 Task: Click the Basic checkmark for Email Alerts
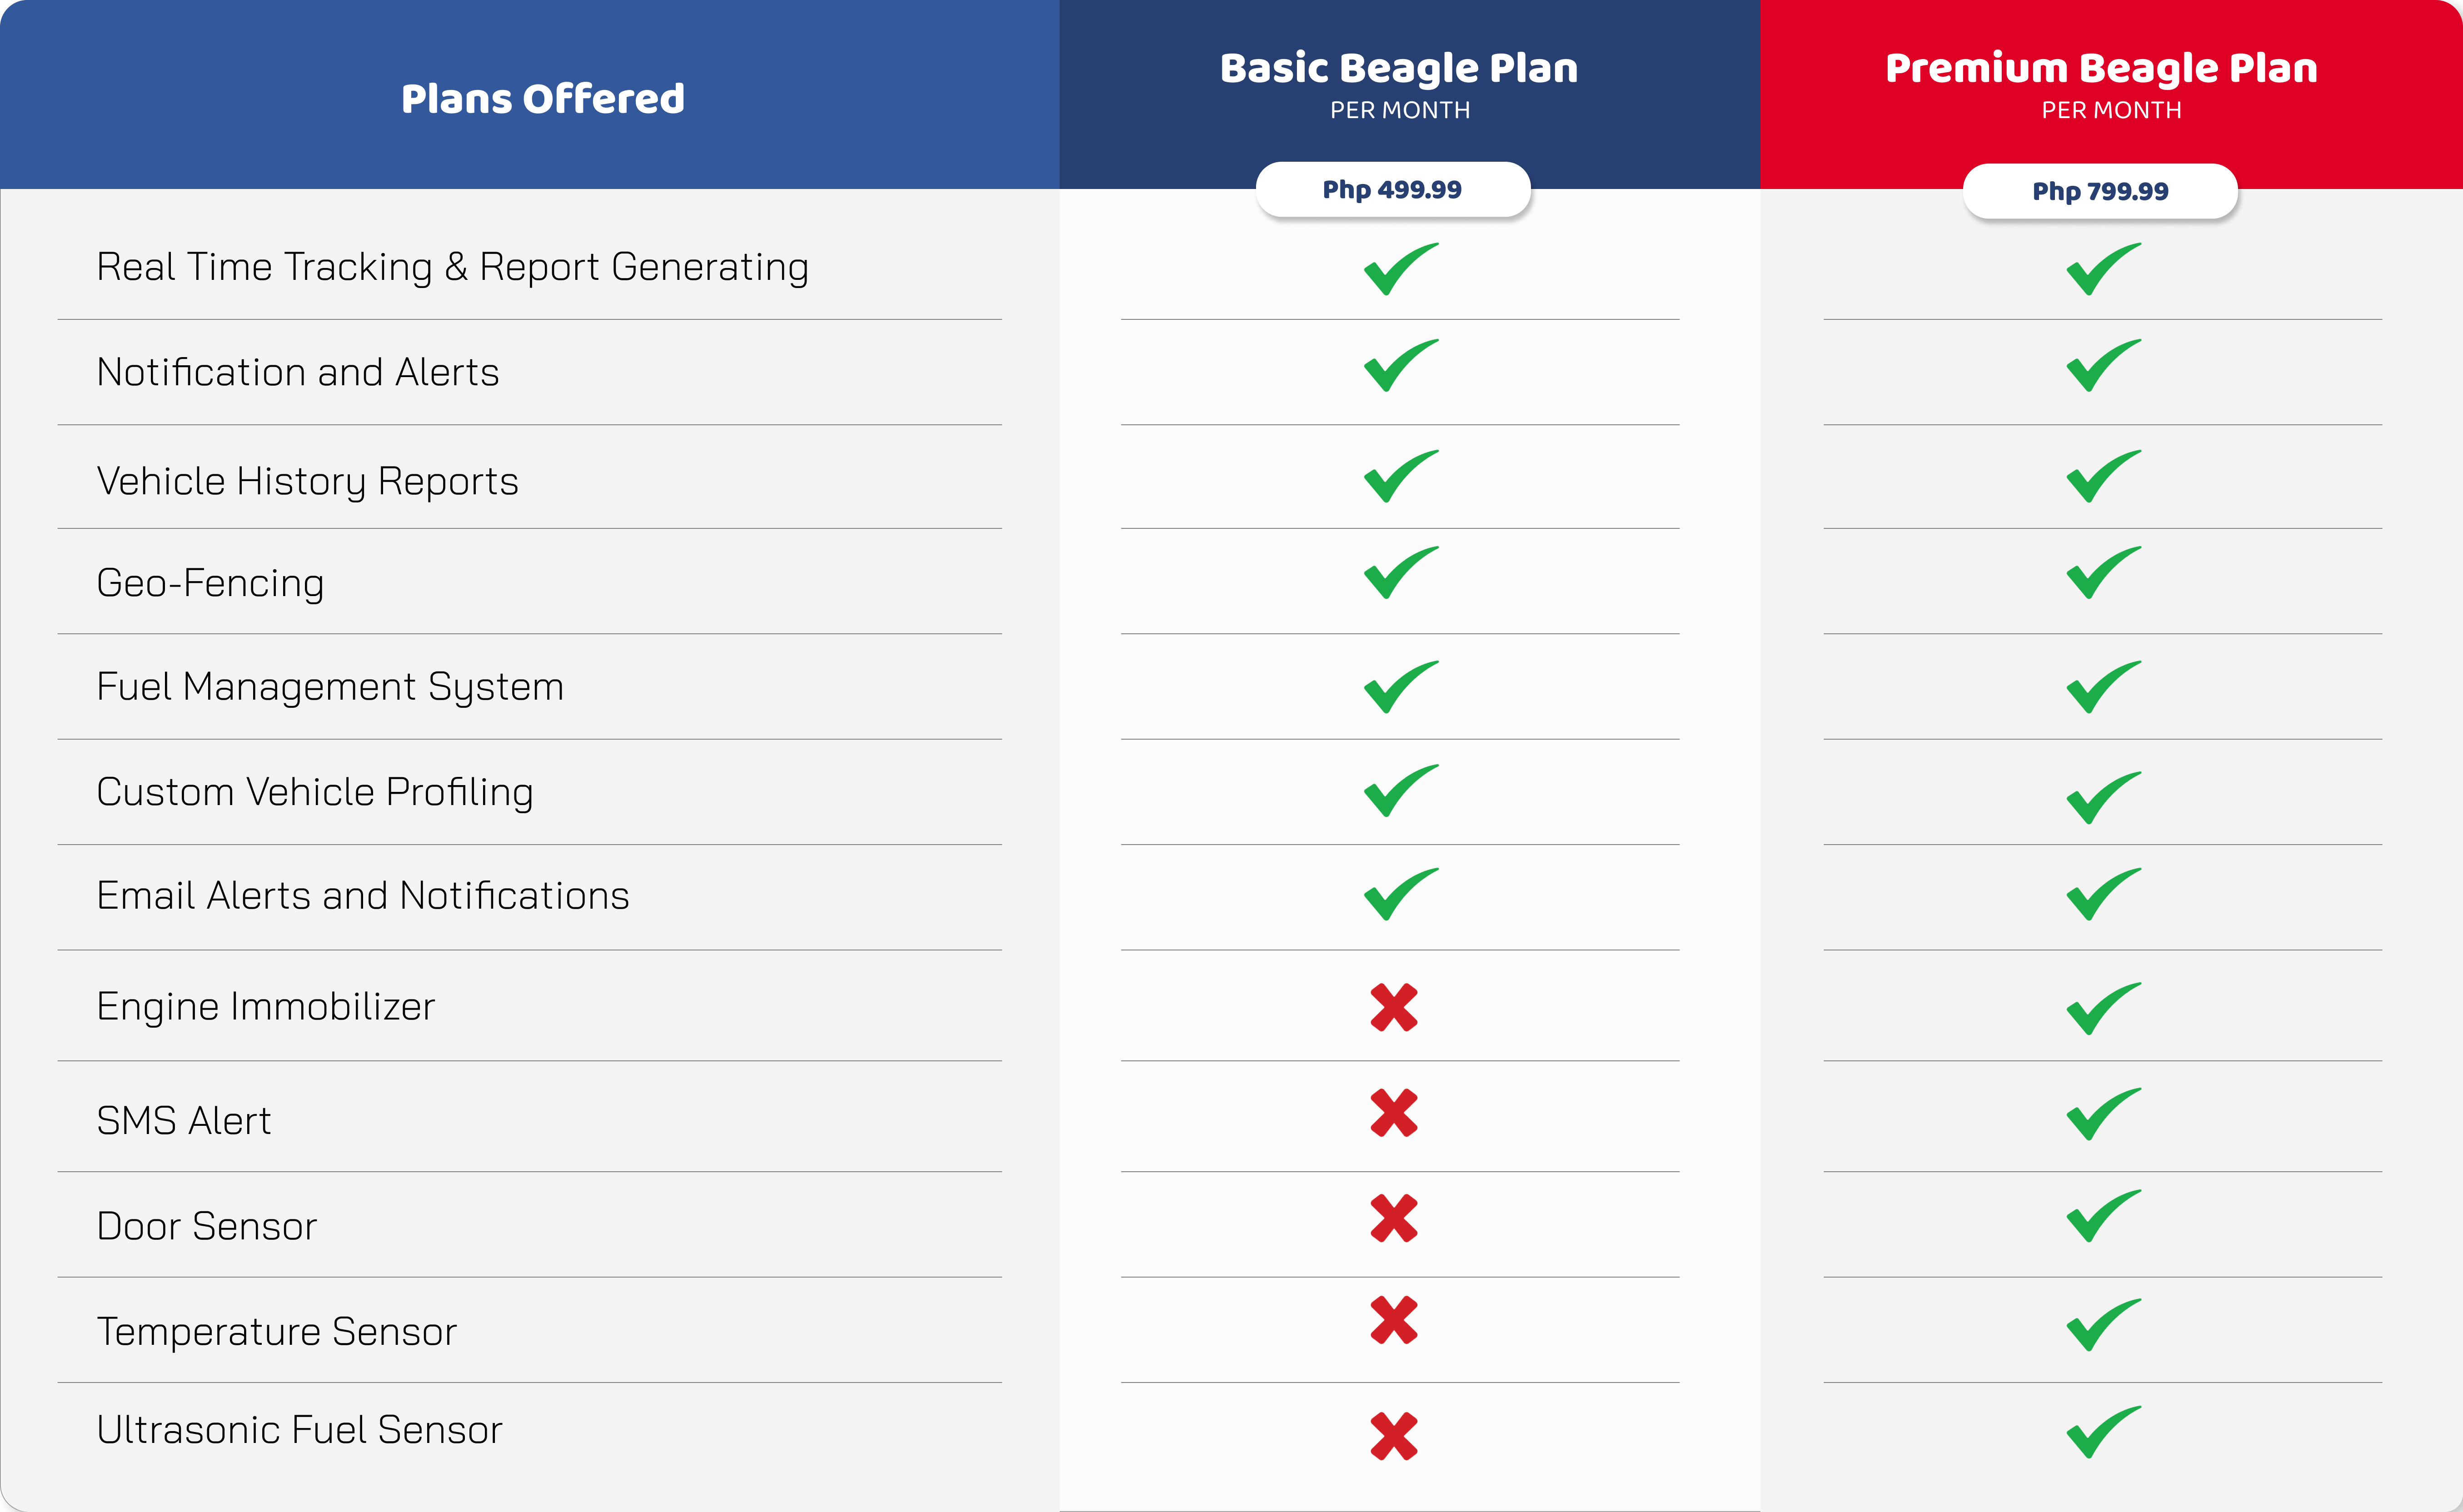1401,894
